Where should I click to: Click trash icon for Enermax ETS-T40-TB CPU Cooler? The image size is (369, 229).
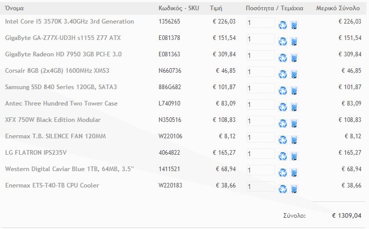point(294,189)
